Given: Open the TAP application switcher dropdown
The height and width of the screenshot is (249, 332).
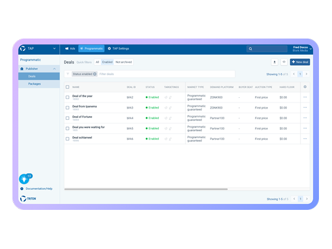Looking at the screenshot, I should click(x=54, y=49).
